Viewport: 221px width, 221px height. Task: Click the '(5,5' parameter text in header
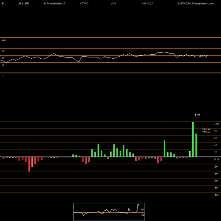pos(114,4)
